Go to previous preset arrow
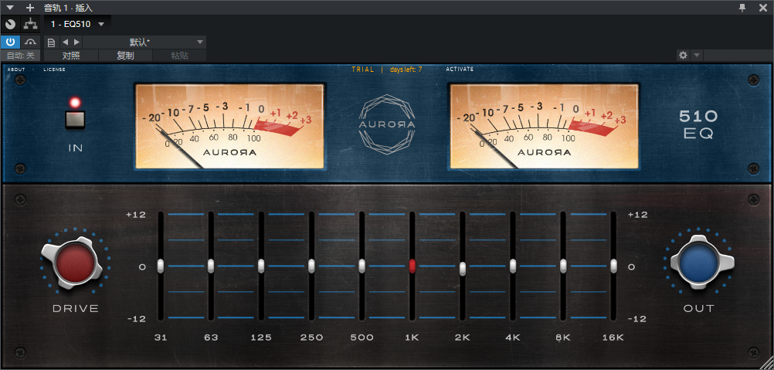The width and height of the screenshot is (774, 370). (65, 42)
